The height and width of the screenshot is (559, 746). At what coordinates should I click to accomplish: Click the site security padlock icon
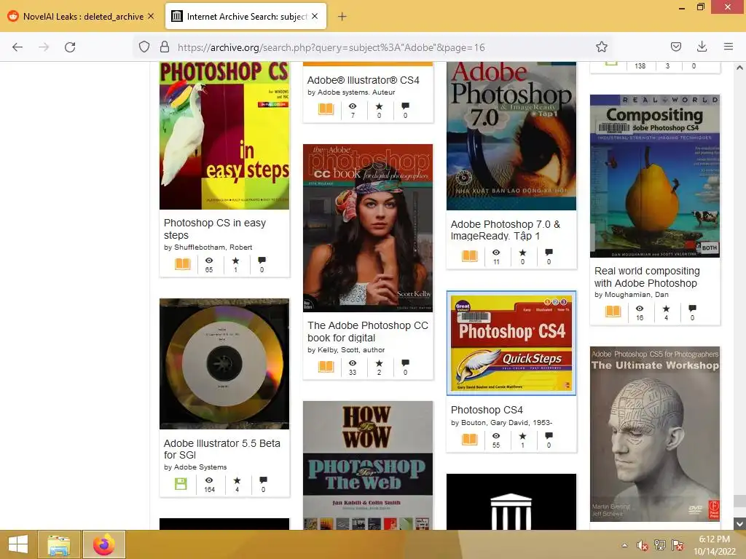tap(165, 47)
